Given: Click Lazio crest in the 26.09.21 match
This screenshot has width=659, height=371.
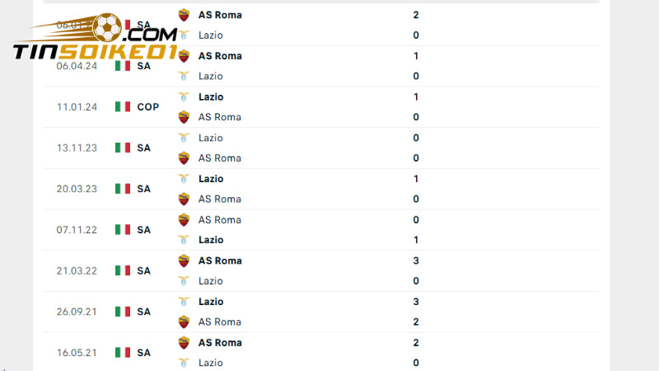Looking at the screenshot, I should [x=184, y=302].
